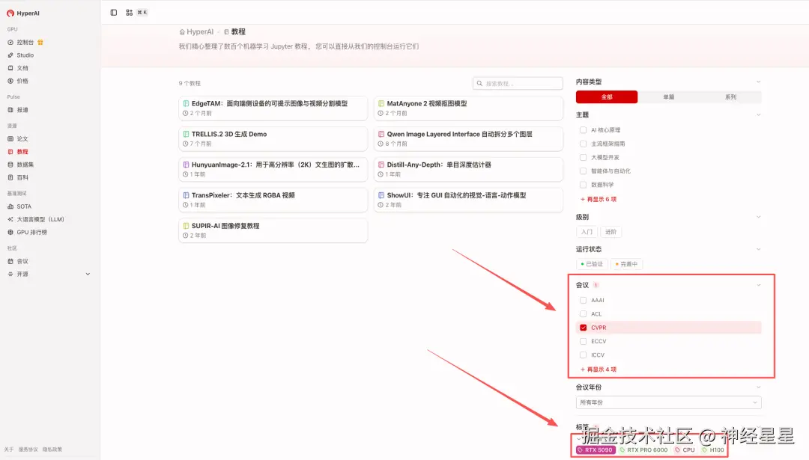The image size is (809, 460).
Task: Select the 全部 content type tab
Action: [607, 96]
